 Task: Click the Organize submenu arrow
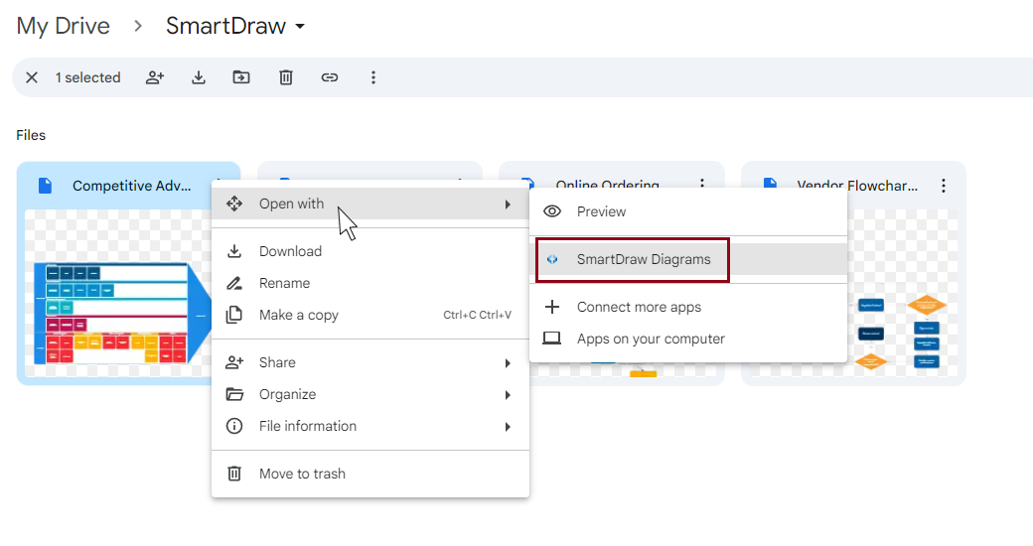[x=508, y=395]
